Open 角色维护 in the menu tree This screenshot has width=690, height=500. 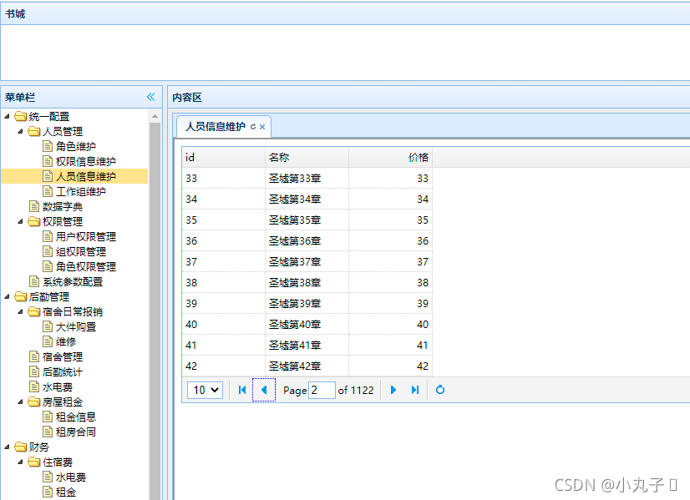point(76,146)
